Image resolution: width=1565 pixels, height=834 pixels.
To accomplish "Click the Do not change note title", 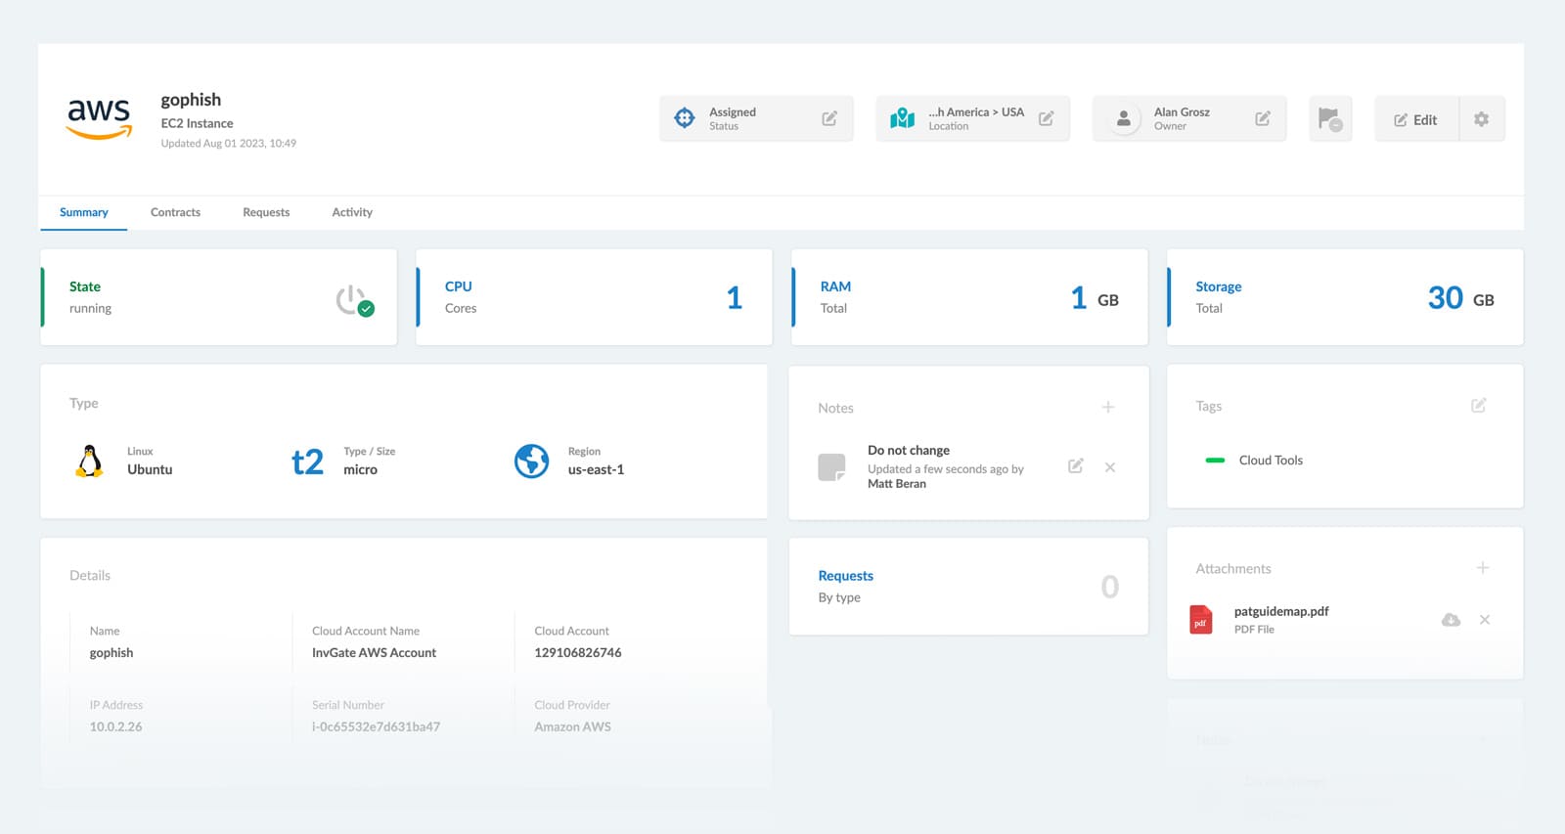I will 909,450.
